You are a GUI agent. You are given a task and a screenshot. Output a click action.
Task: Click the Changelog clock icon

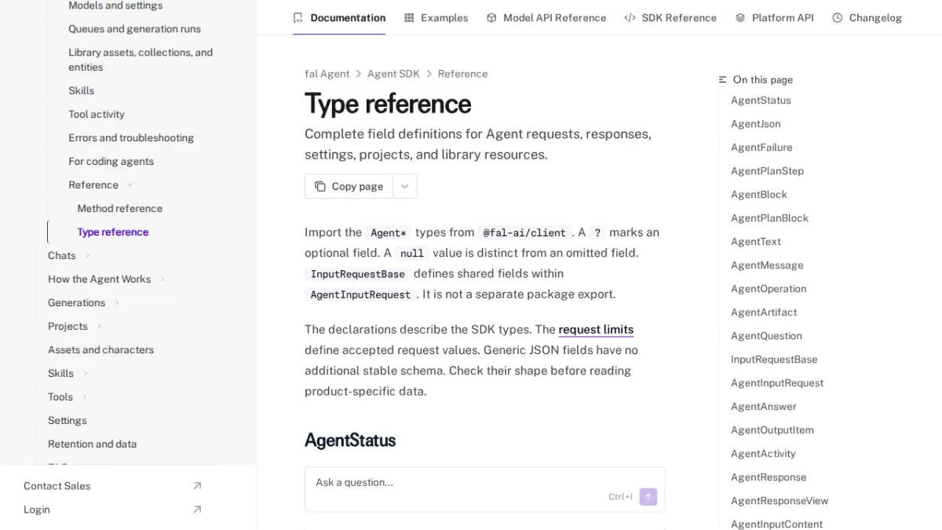click(x=838, y=17)
